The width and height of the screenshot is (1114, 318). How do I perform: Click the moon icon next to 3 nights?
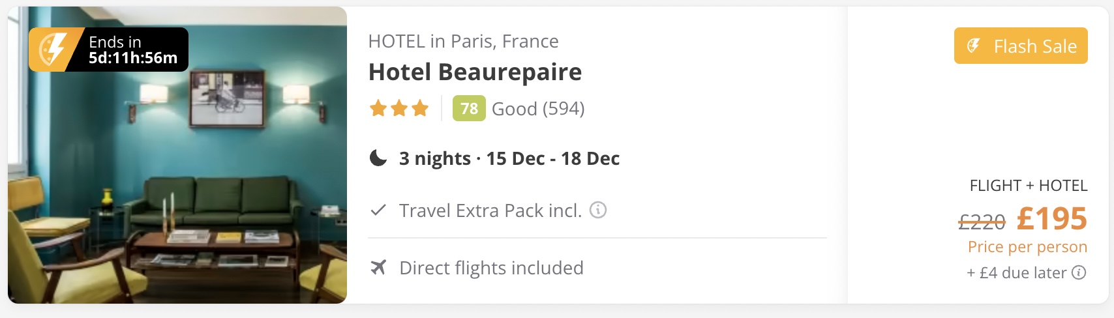378,158
